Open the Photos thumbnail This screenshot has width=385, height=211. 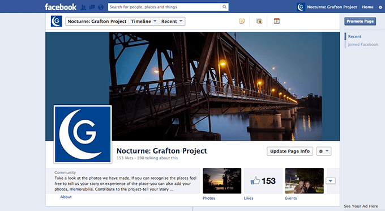[x=222, y=181]
